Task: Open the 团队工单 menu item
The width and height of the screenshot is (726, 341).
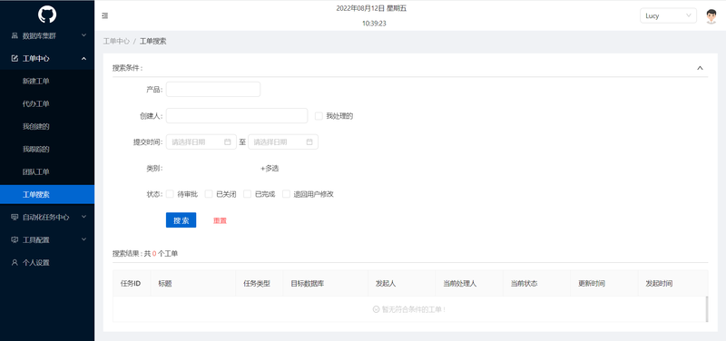Action: click(x=47, y=171)
